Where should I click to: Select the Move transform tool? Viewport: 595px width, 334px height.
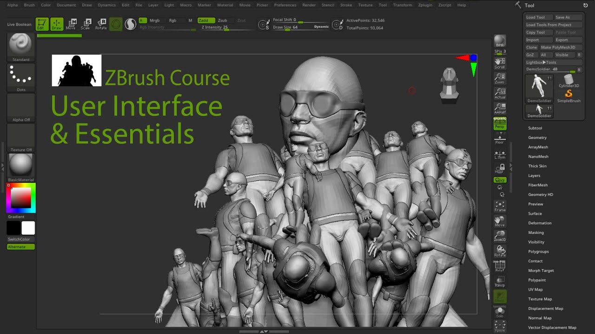tap(71, 24)
